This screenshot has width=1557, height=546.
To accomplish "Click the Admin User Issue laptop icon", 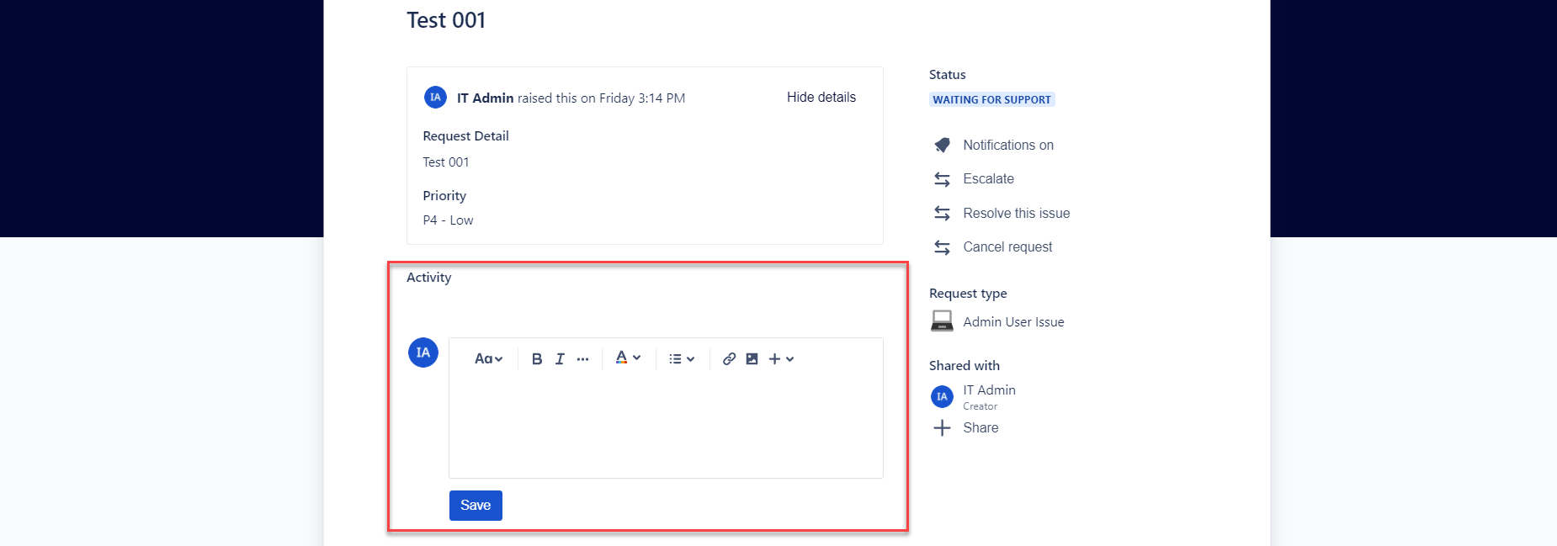I will click(x=942, y=321).
